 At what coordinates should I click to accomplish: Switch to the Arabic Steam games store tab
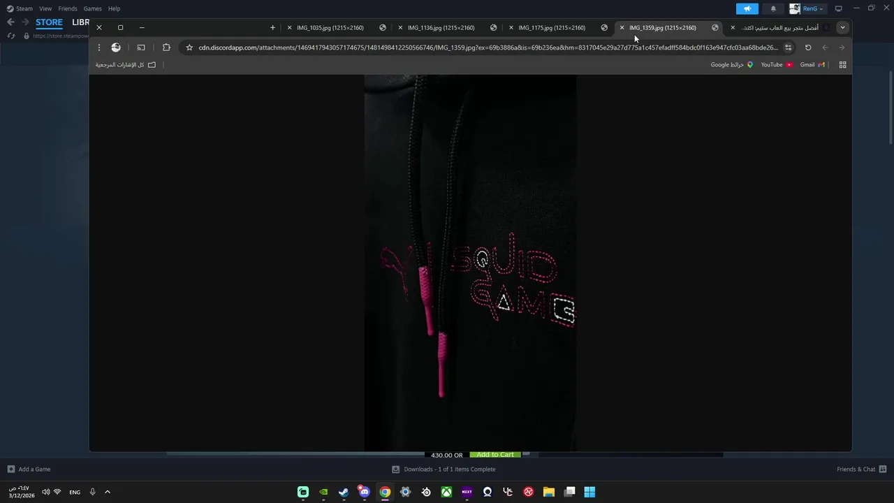click(x=779, y=28)
